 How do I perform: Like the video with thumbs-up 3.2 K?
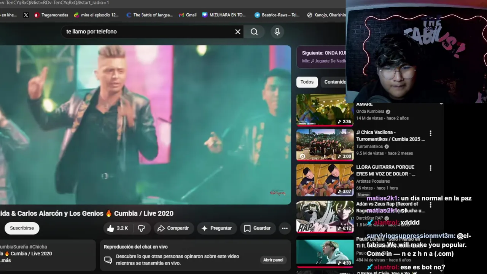coord(118,228)
